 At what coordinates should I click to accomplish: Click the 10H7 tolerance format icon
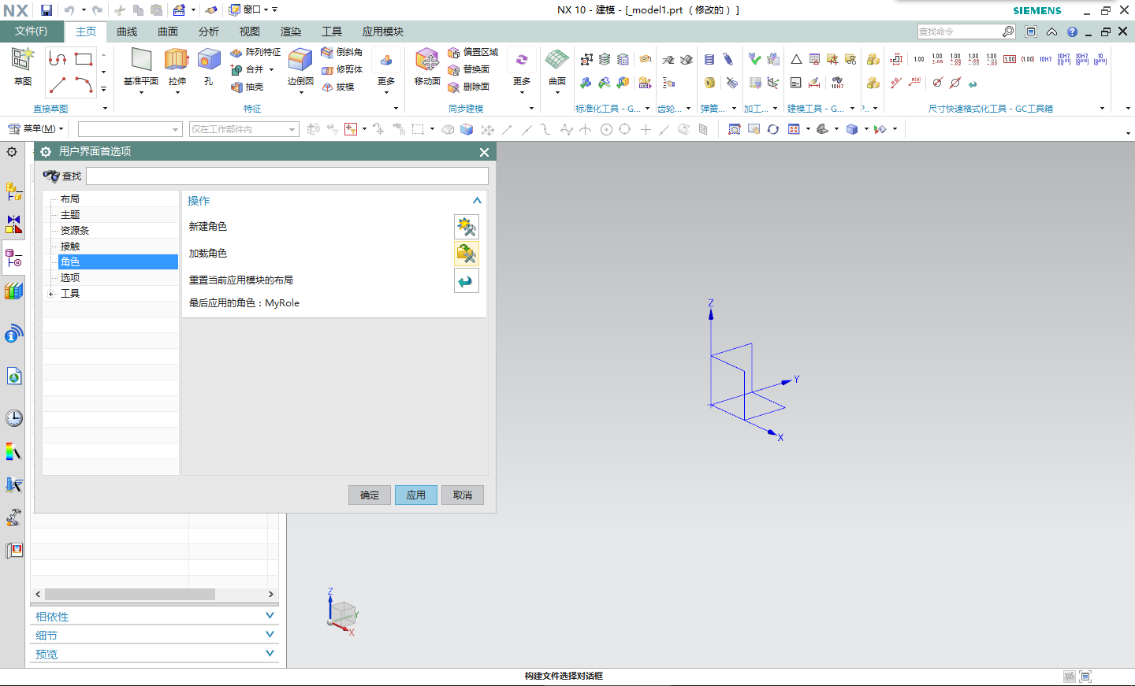[1045, 59]
